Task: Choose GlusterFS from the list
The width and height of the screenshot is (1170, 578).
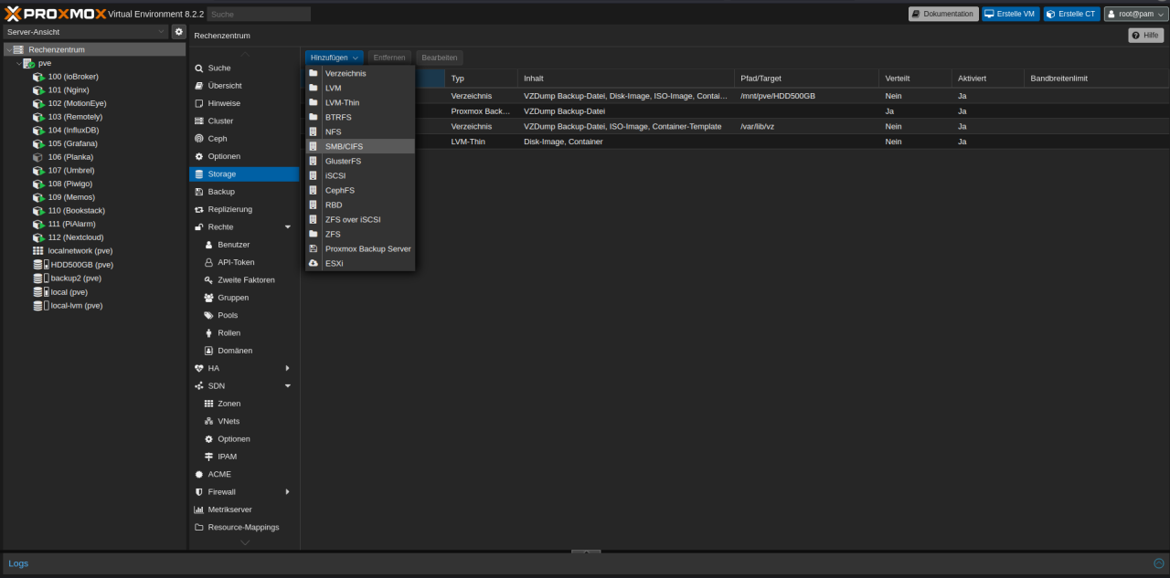Action: pos(360,161)
